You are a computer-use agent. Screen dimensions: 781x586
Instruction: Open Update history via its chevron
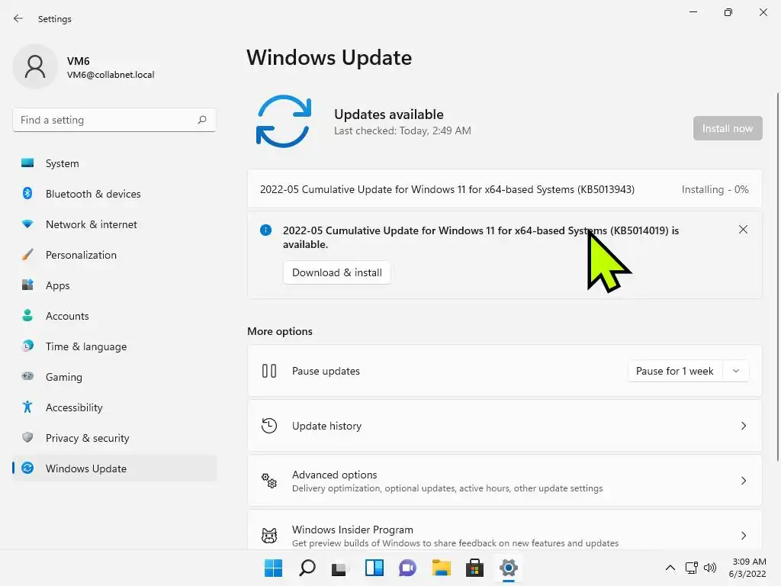[x=743, y=426]
